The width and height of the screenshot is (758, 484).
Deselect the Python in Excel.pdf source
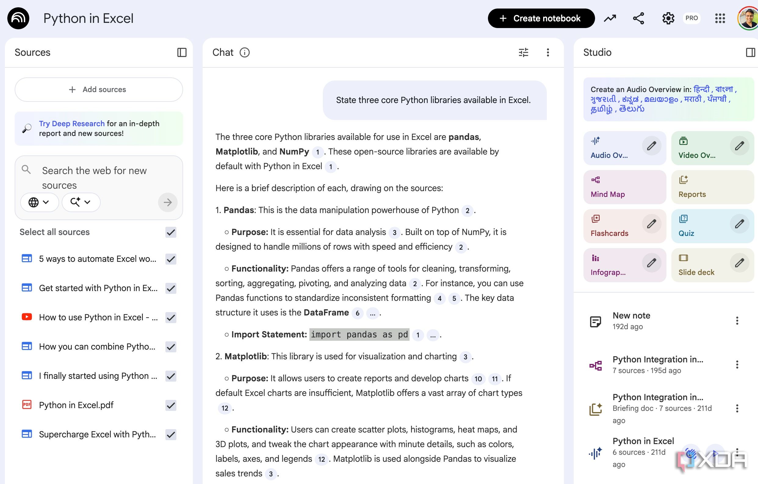click(x=170, y=405)
